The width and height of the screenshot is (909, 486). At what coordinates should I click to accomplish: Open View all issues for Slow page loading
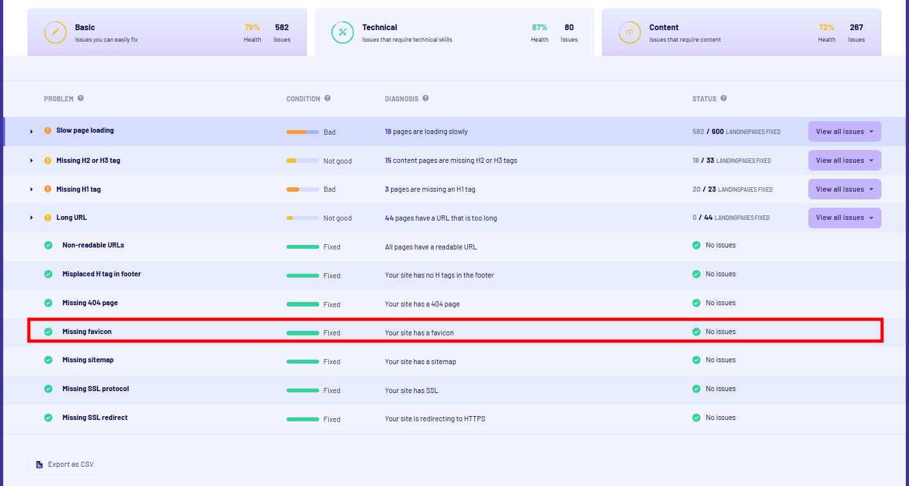(x=844, y=131)
